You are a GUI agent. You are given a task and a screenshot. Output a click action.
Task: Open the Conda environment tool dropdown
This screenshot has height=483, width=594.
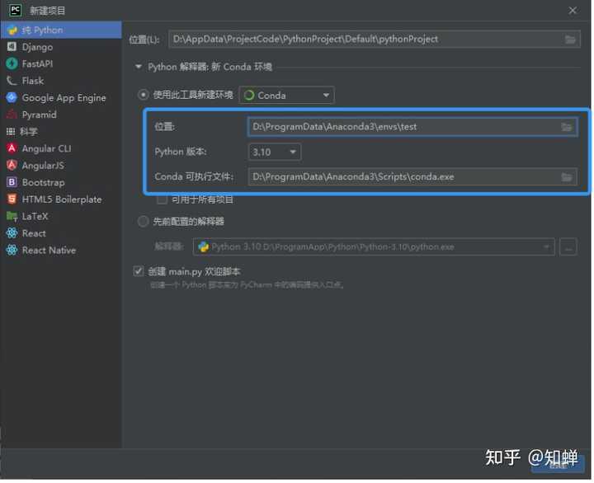click(x=287, y=96)
